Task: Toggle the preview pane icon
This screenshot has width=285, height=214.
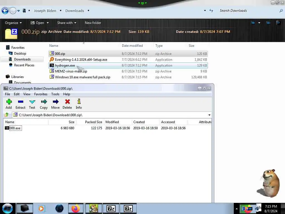Action: pos(268,23)
